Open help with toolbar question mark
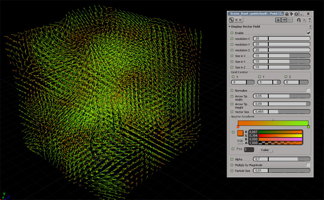The image size is (324, 200). click(x=310, y=20)
